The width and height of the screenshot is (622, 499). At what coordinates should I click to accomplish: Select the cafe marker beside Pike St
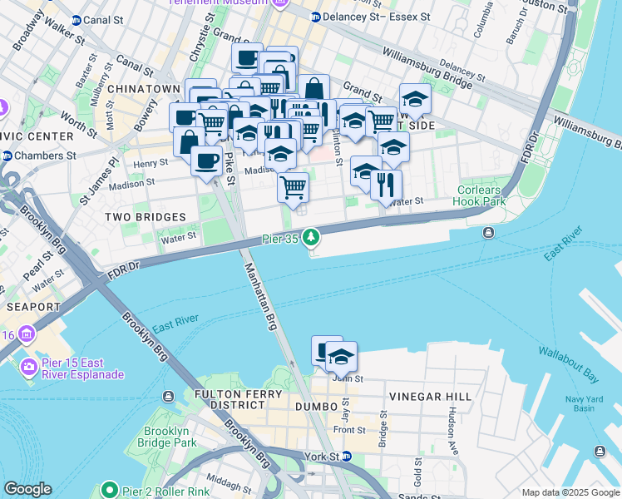[207, 162]
